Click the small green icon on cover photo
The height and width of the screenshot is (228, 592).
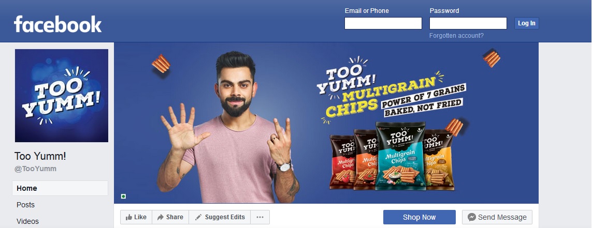pyautogui.click(x=123, y=196)
